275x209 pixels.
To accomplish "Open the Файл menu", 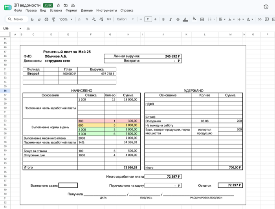I will (x=18, y=11).
